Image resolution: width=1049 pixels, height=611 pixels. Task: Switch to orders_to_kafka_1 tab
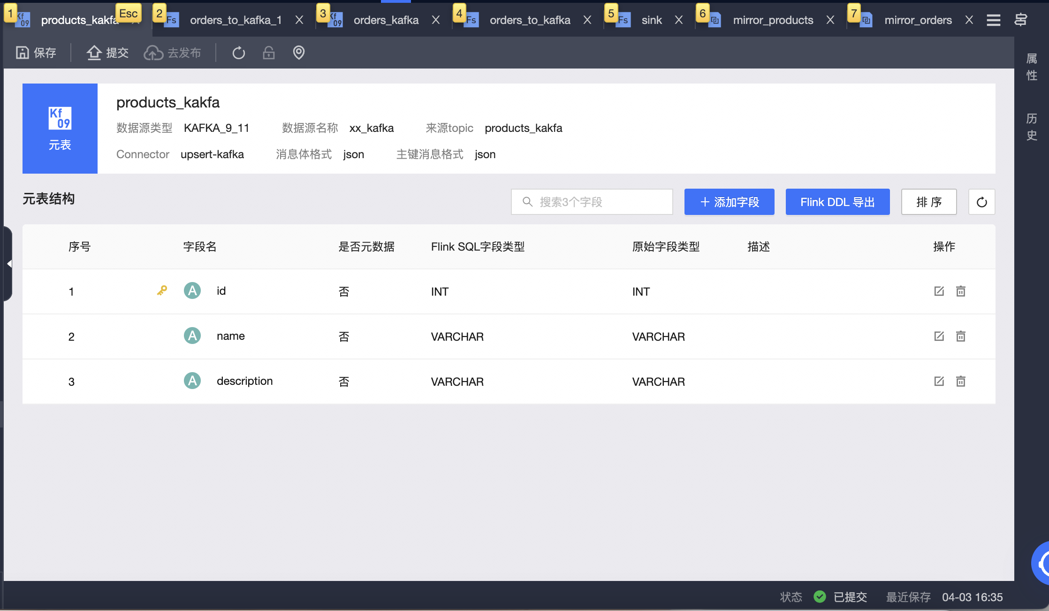click(x=236, y=20)
